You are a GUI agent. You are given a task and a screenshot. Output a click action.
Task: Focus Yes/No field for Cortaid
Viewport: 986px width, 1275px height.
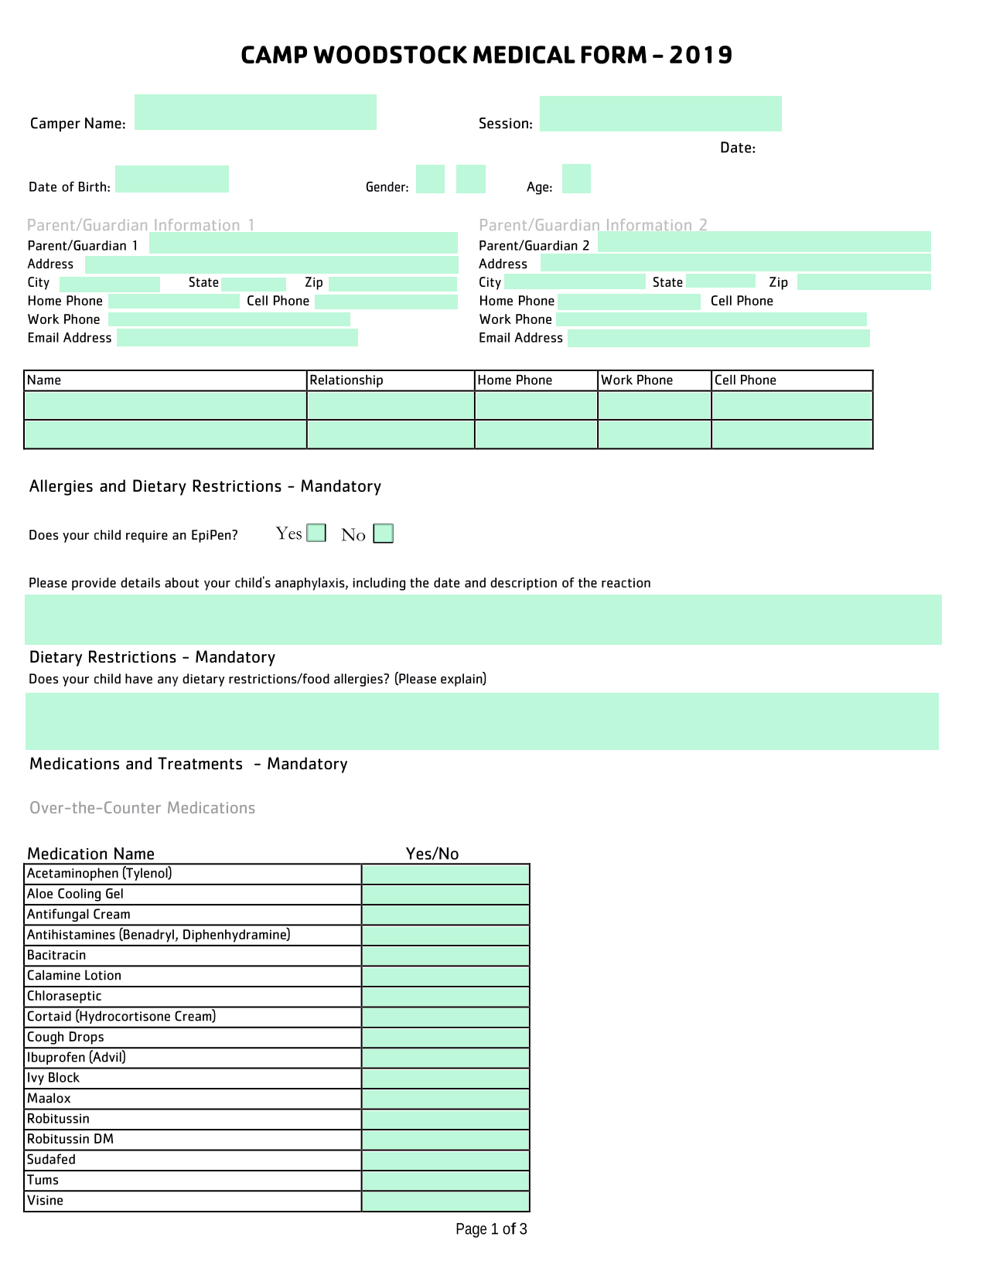[x=445, y=1018]
